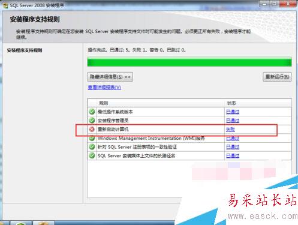The height and width of the screenshot is (225, 298).
Task: Click the green check icon beside SQL Server 注册表项的一致性验证
Action: tap(92, 147)
